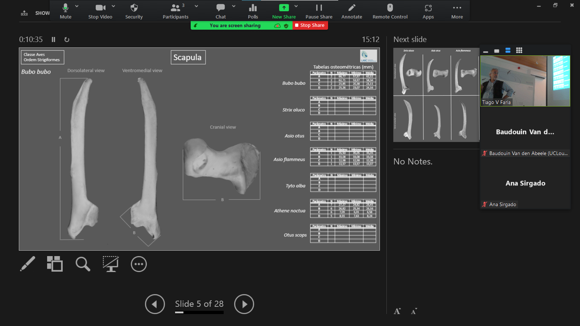Zoom into the slide magnifier

click(x=83, y=264)
